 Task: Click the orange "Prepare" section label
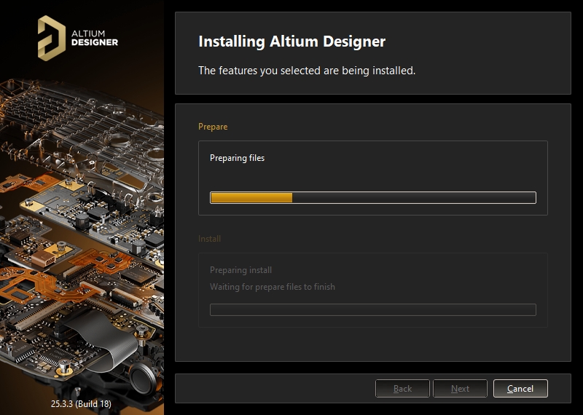click(213, 127)
